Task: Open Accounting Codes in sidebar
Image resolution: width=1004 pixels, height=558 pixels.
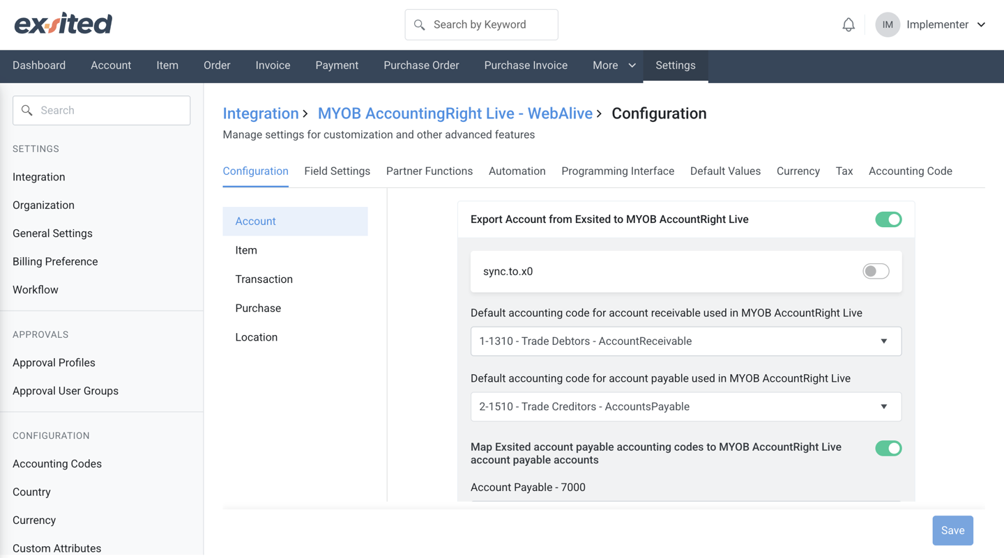Action: (57, 464)
